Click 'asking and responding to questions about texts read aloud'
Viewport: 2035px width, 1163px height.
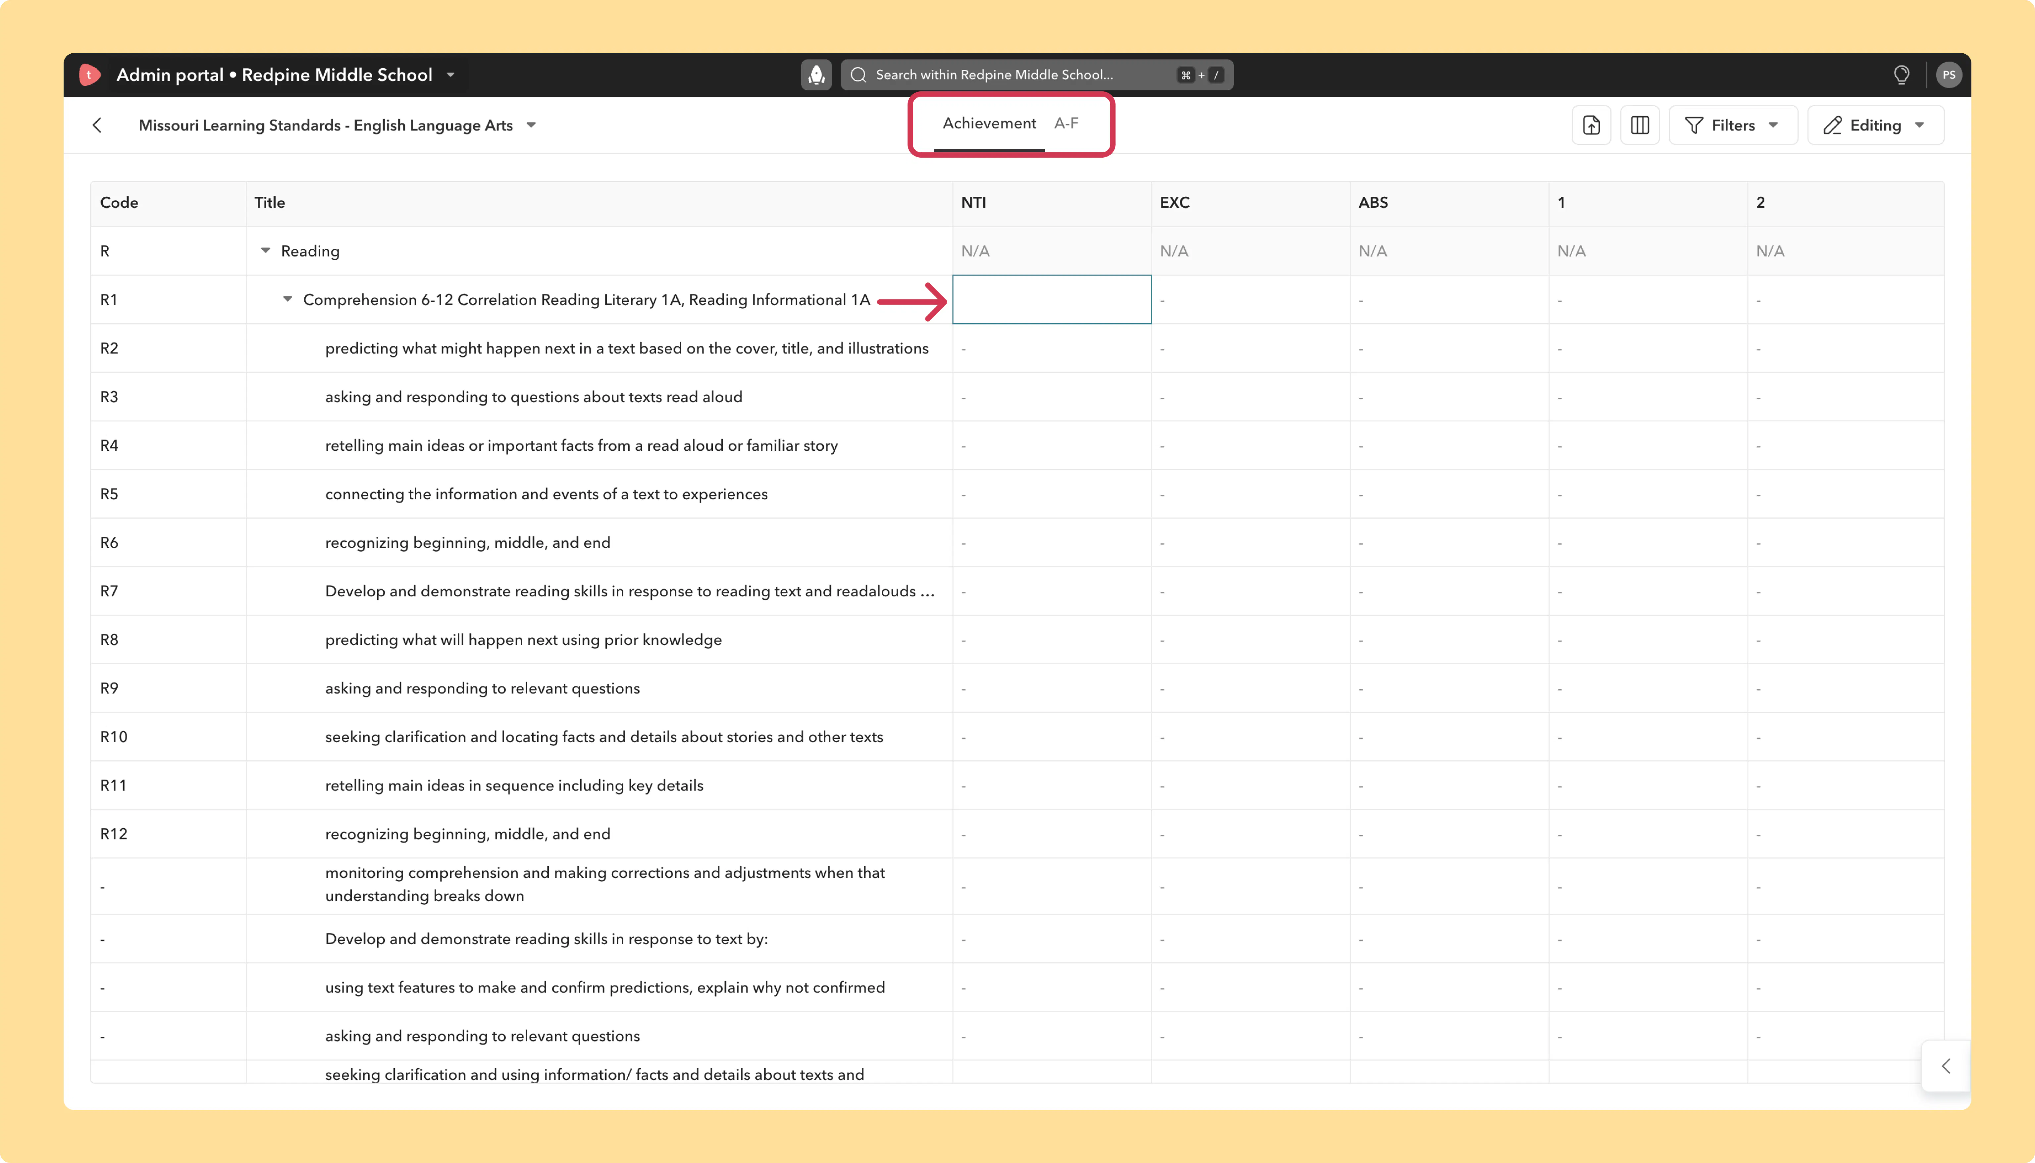point(534,397)
